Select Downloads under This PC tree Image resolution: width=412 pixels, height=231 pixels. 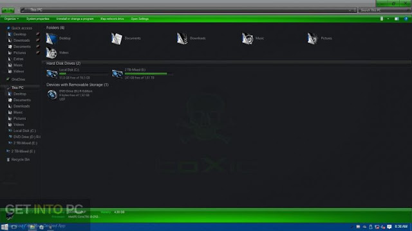pyautogui.click(x=21, y=106)
